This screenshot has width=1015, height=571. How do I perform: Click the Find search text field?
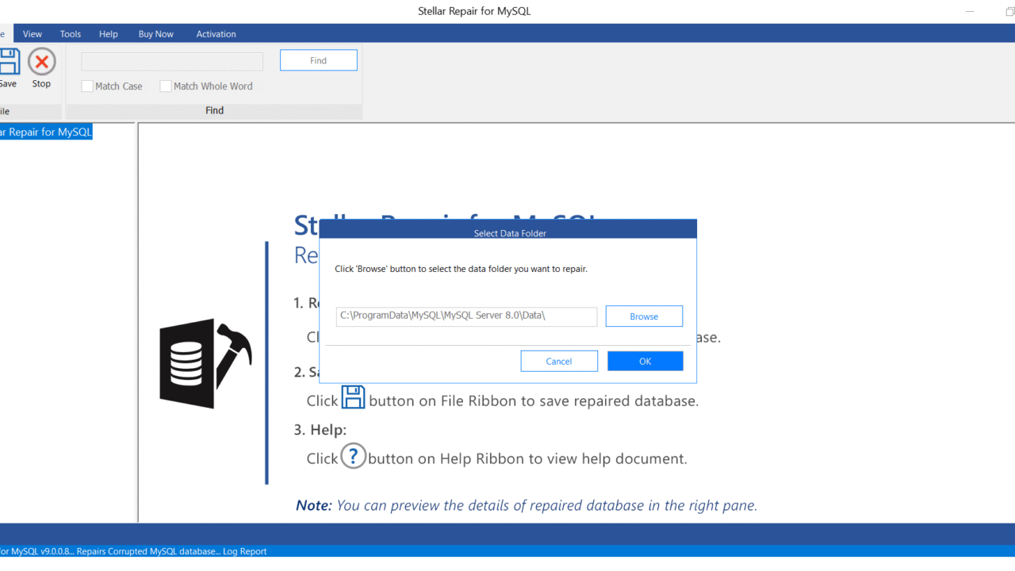pos(172,62)
